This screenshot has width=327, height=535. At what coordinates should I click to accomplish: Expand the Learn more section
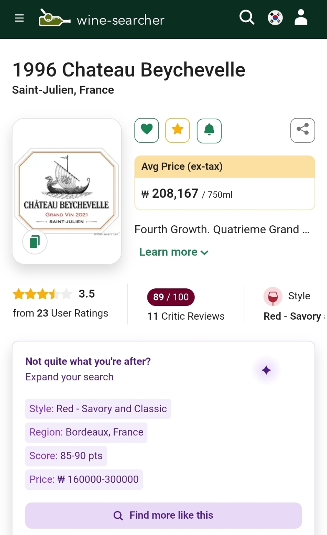(173, 252)
